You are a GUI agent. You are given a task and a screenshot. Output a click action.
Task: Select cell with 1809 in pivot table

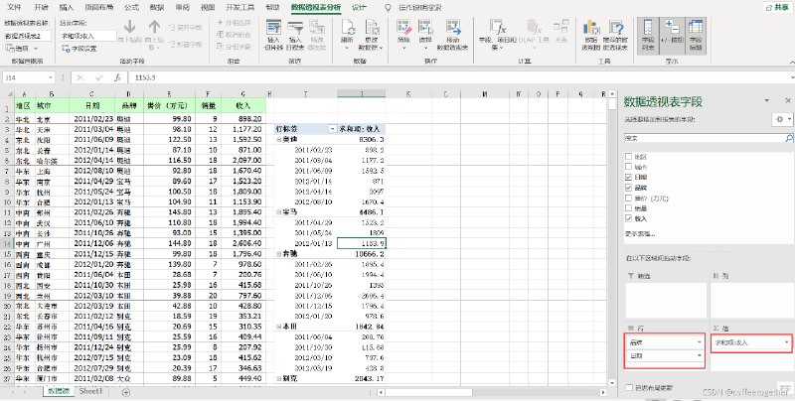click(362, 233)
